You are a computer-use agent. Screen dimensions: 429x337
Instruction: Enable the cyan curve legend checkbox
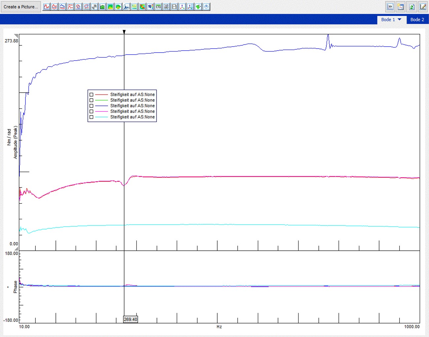[x=91, y=117]
